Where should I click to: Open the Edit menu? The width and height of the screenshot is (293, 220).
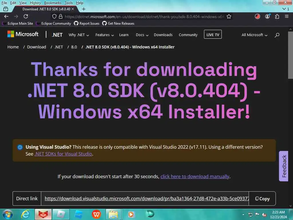(13, 3)
